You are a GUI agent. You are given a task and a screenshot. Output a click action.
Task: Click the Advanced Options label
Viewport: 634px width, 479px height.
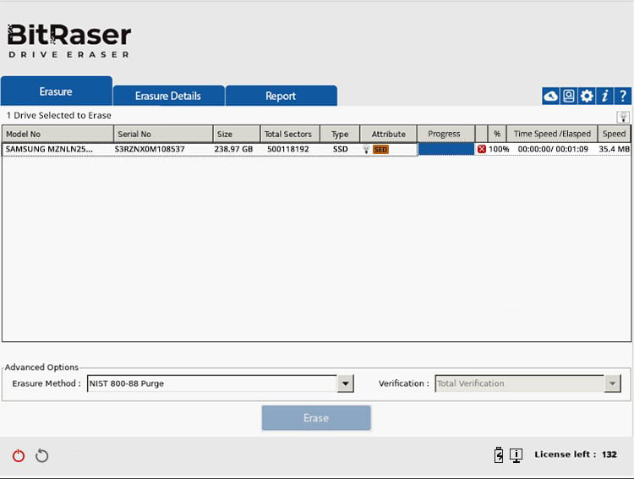click(x=41, y=367)
